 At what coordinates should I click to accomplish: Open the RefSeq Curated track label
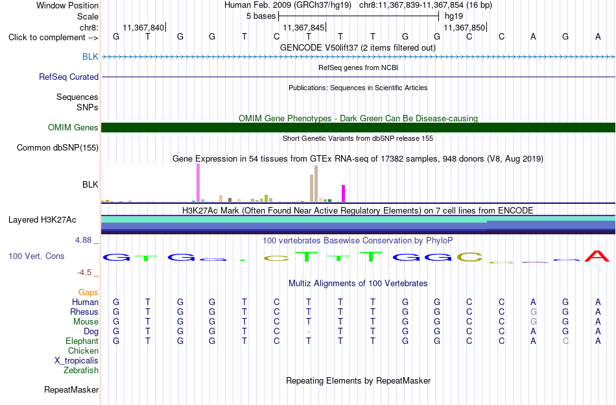click(x=69, y=77)
